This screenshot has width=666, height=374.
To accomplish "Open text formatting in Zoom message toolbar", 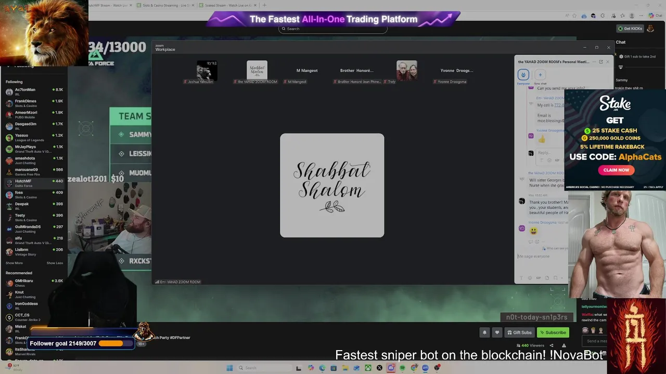I will tap(522, 278).
